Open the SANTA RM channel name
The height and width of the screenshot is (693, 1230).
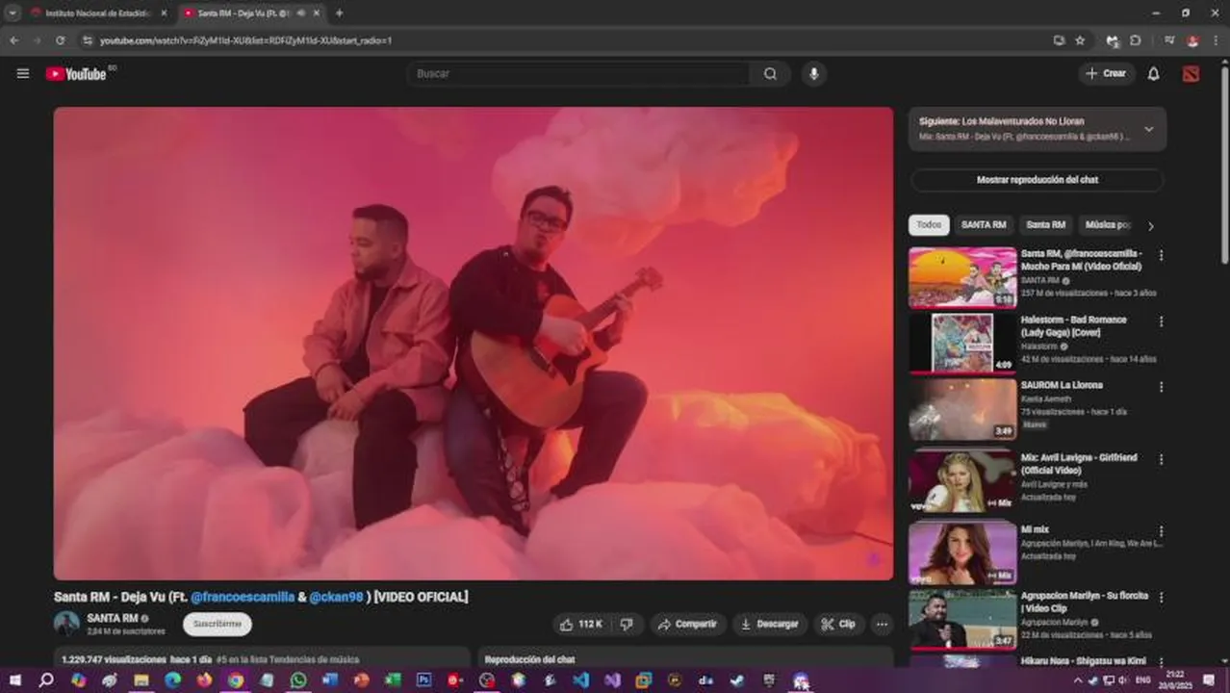click(x=113, y=618)
